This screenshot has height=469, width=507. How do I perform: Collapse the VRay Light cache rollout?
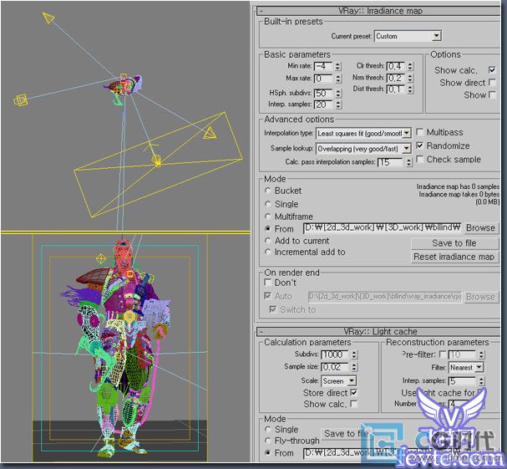(261, 332)
